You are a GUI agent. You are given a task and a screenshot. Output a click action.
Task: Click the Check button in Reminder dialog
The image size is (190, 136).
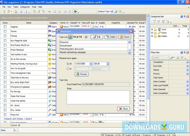125,37
